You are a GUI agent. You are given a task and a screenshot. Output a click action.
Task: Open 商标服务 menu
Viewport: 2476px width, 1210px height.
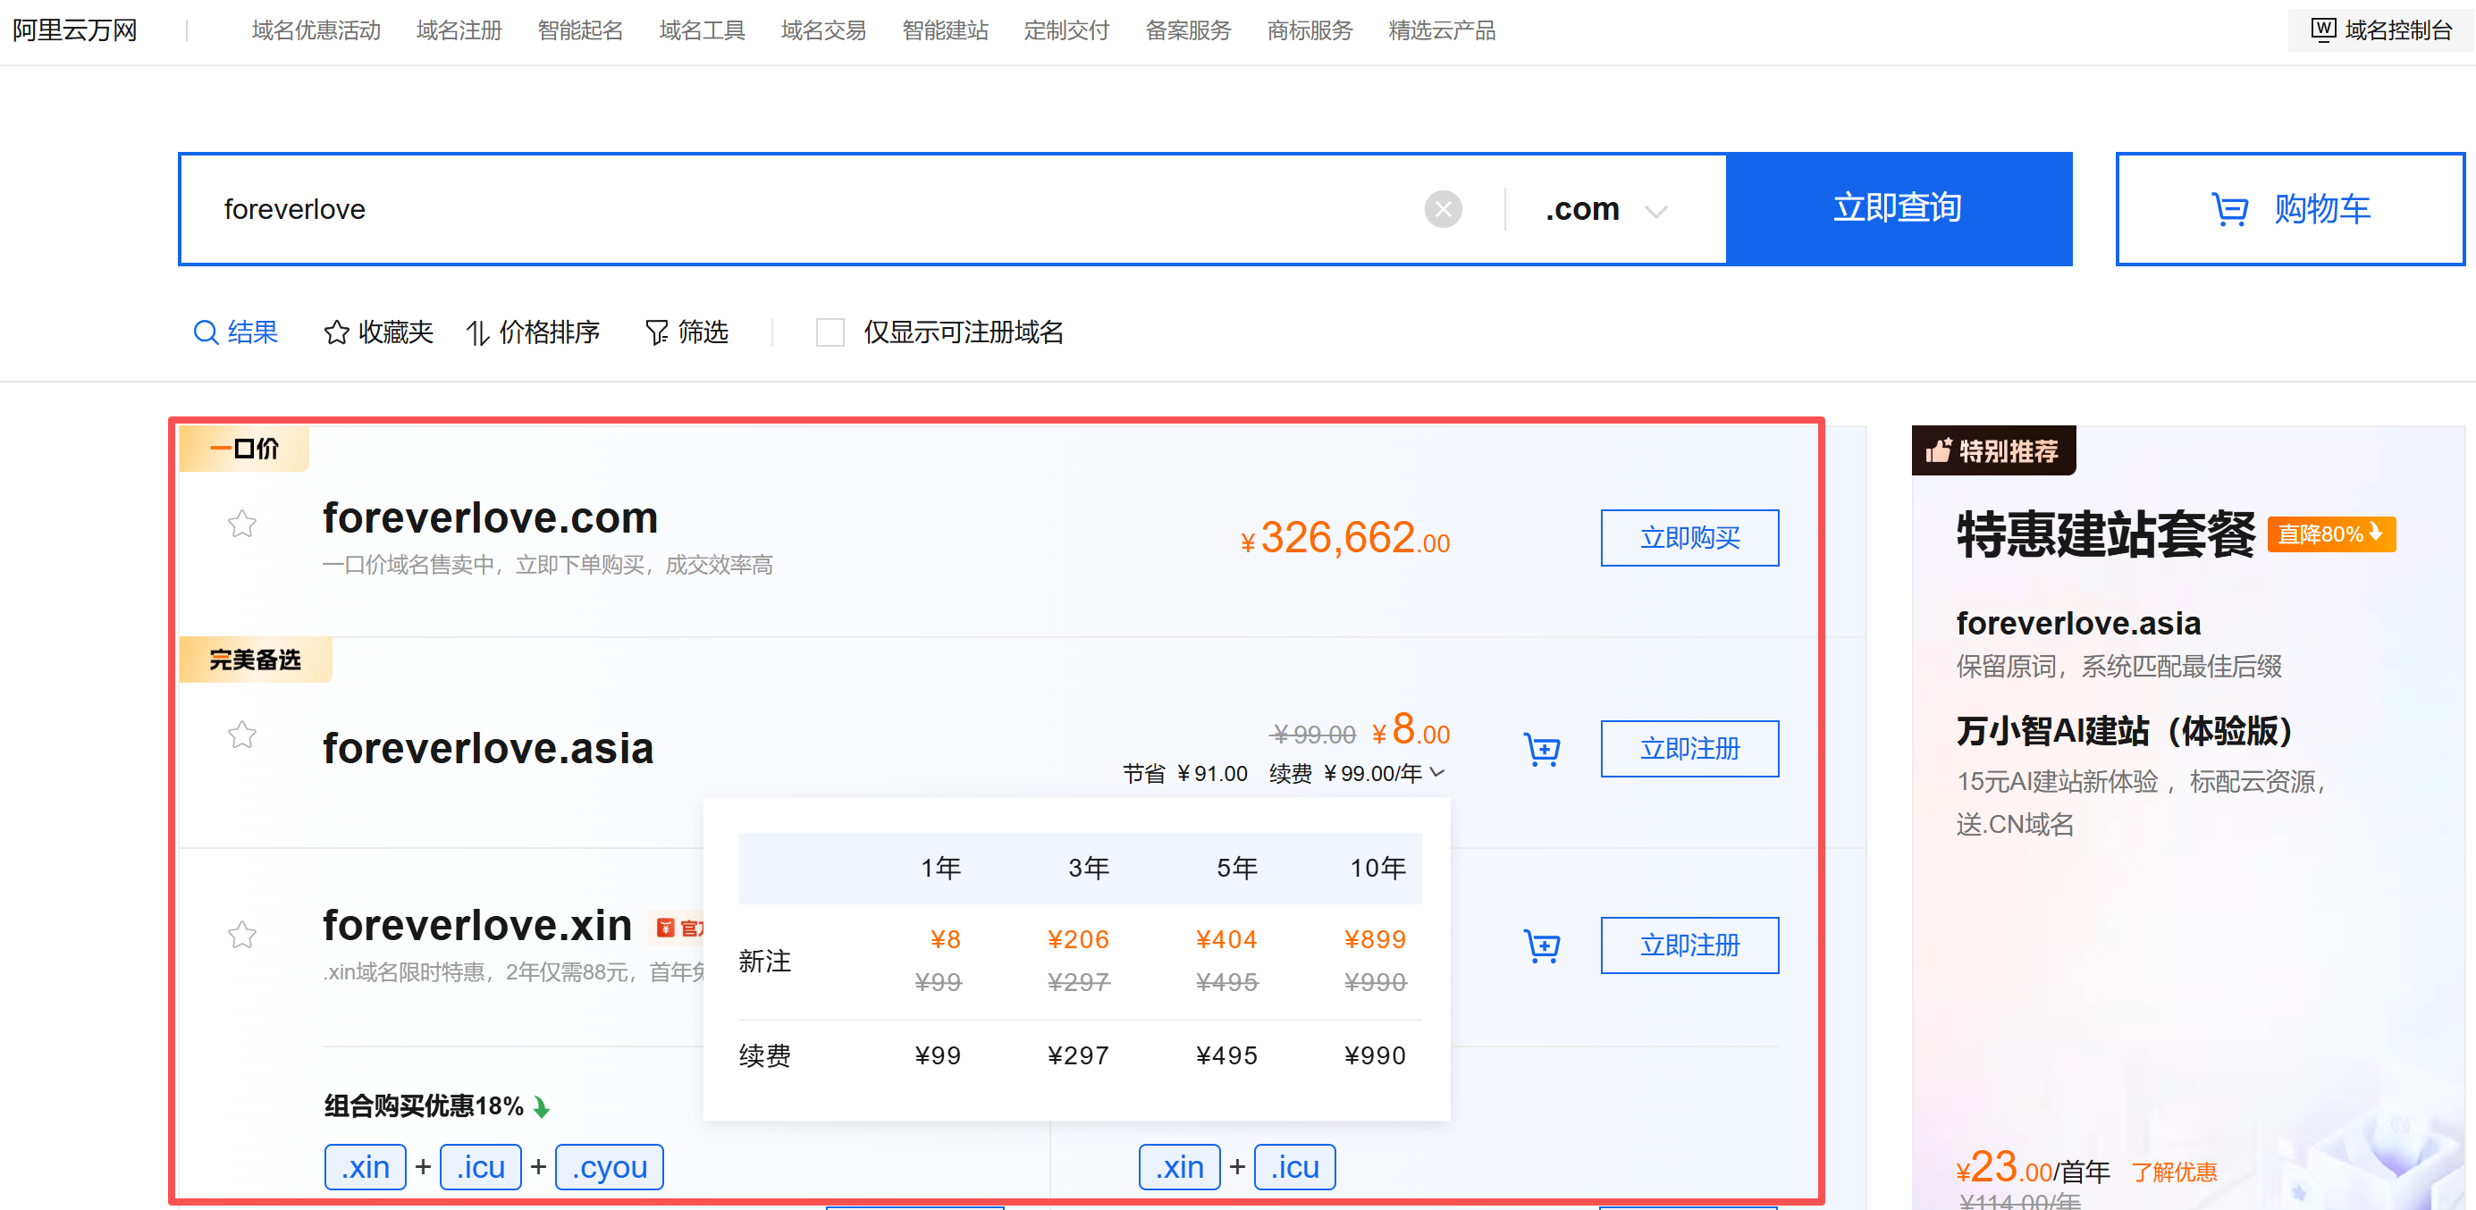[x=1310, y=30]
